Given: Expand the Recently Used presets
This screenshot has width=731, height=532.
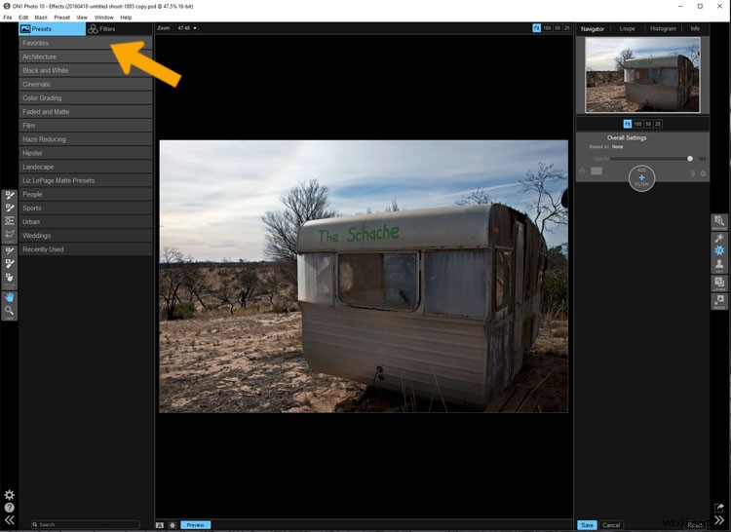Looking at the screenshot, I should (86, 249).
